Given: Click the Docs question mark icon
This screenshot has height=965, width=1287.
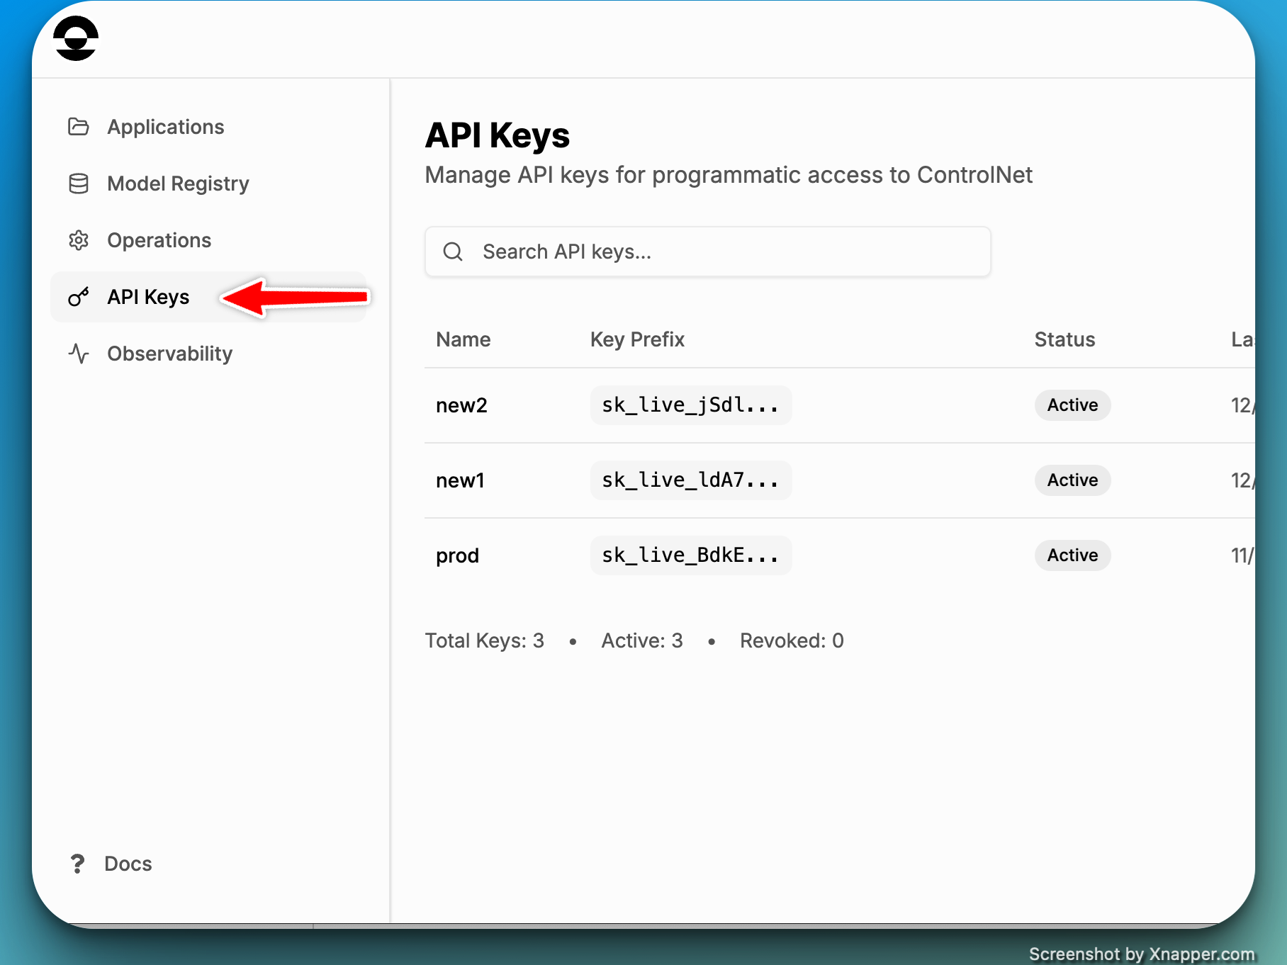Looking at the screenshot, I should 77,864.
